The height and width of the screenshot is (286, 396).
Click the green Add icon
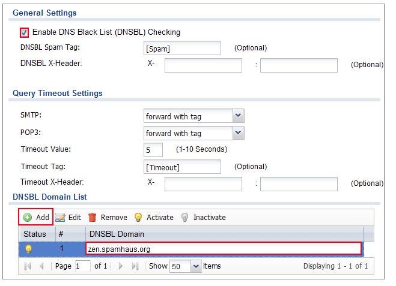[x=28, y=217]
